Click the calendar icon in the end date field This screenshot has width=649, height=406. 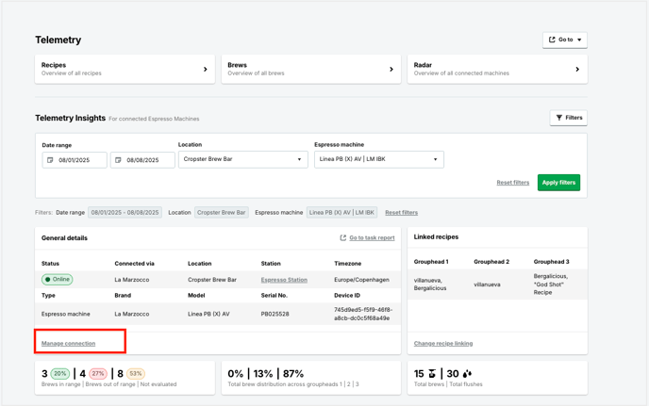point(118,160)
